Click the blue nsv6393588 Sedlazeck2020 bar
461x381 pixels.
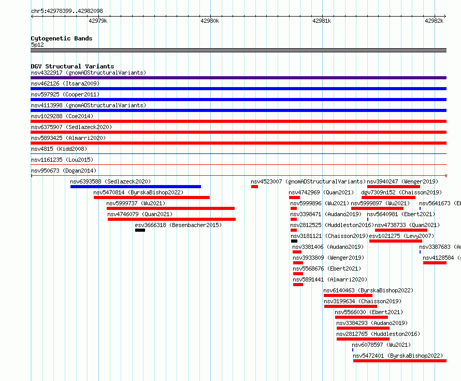coord(136,187)
